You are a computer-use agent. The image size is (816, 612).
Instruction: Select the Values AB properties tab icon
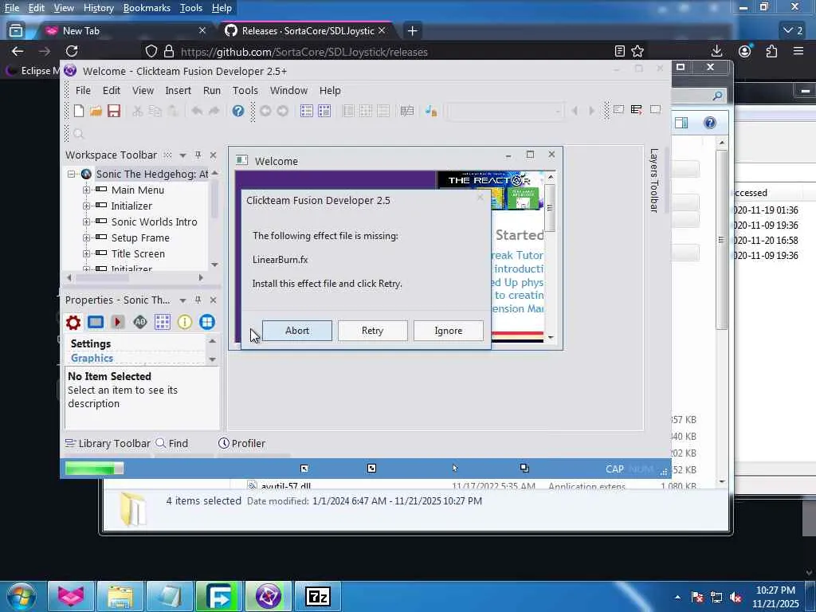click(140, 322)
